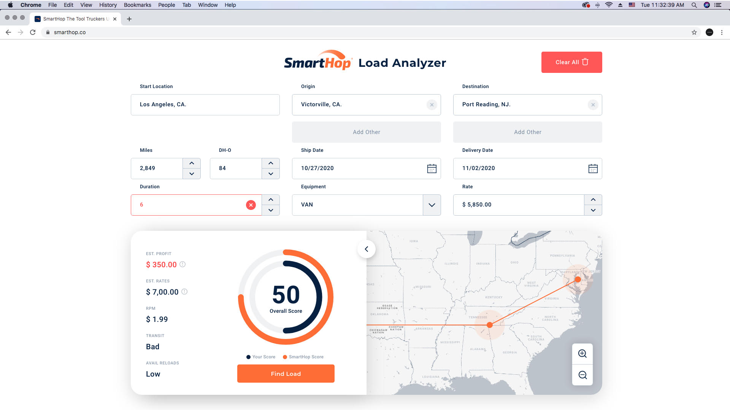Open the File menu

[x=52, y=5]
